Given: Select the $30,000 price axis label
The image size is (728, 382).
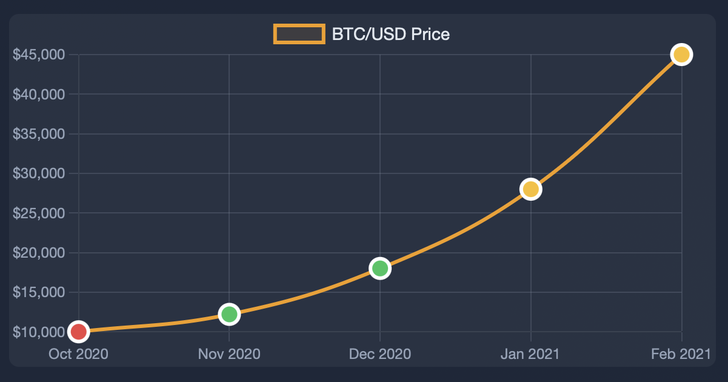Looking at the screenshot, I should pyautogui.click(x=39, y=173).
